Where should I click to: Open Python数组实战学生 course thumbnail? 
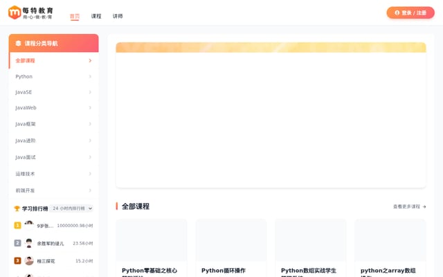point(311,240)
